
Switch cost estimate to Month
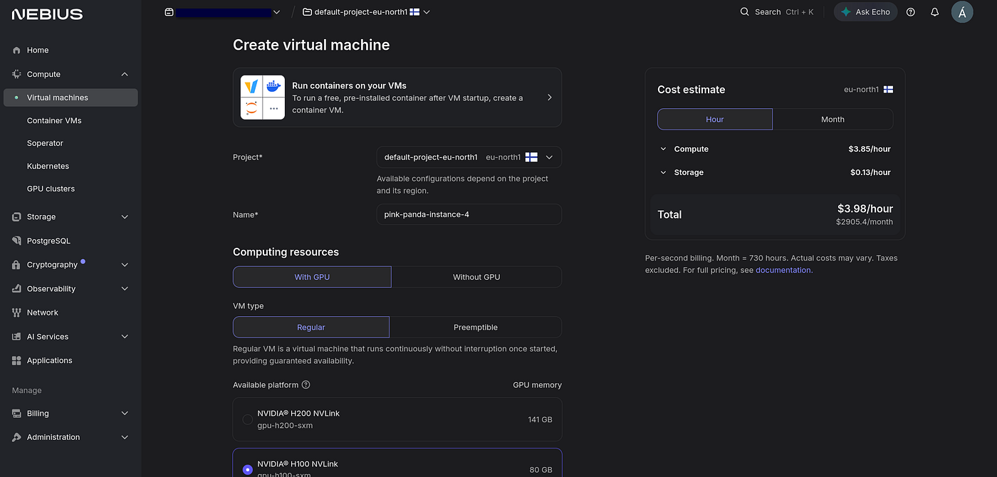pyautogui.click(x=832, y=120)
